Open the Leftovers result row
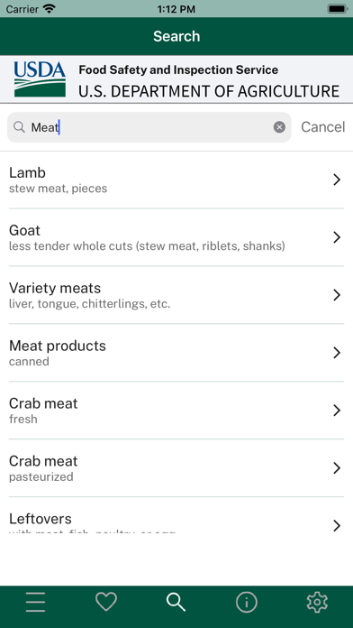This screenshot has height=628, width=353. tap(176, 516)
